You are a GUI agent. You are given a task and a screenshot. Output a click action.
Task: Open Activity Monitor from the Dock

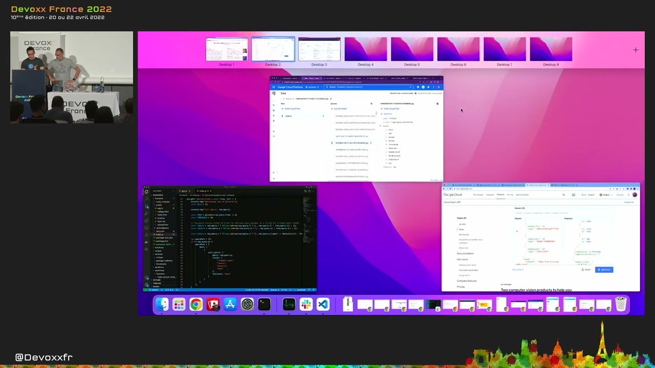[289, 305]
